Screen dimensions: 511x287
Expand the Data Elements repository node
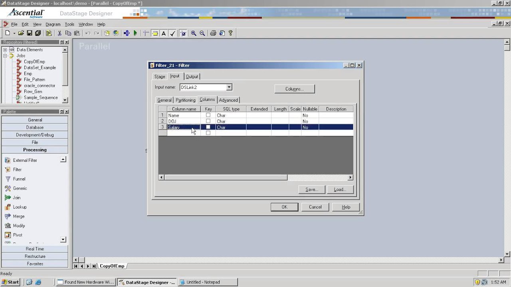click(5, 50)
